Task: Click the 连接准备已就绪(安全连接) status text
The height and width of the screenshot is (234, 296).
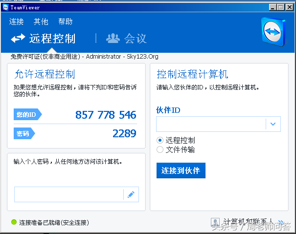Action: (54, 223)
